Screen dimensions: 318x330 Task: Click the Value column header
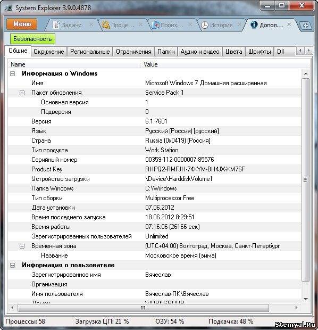225,64
